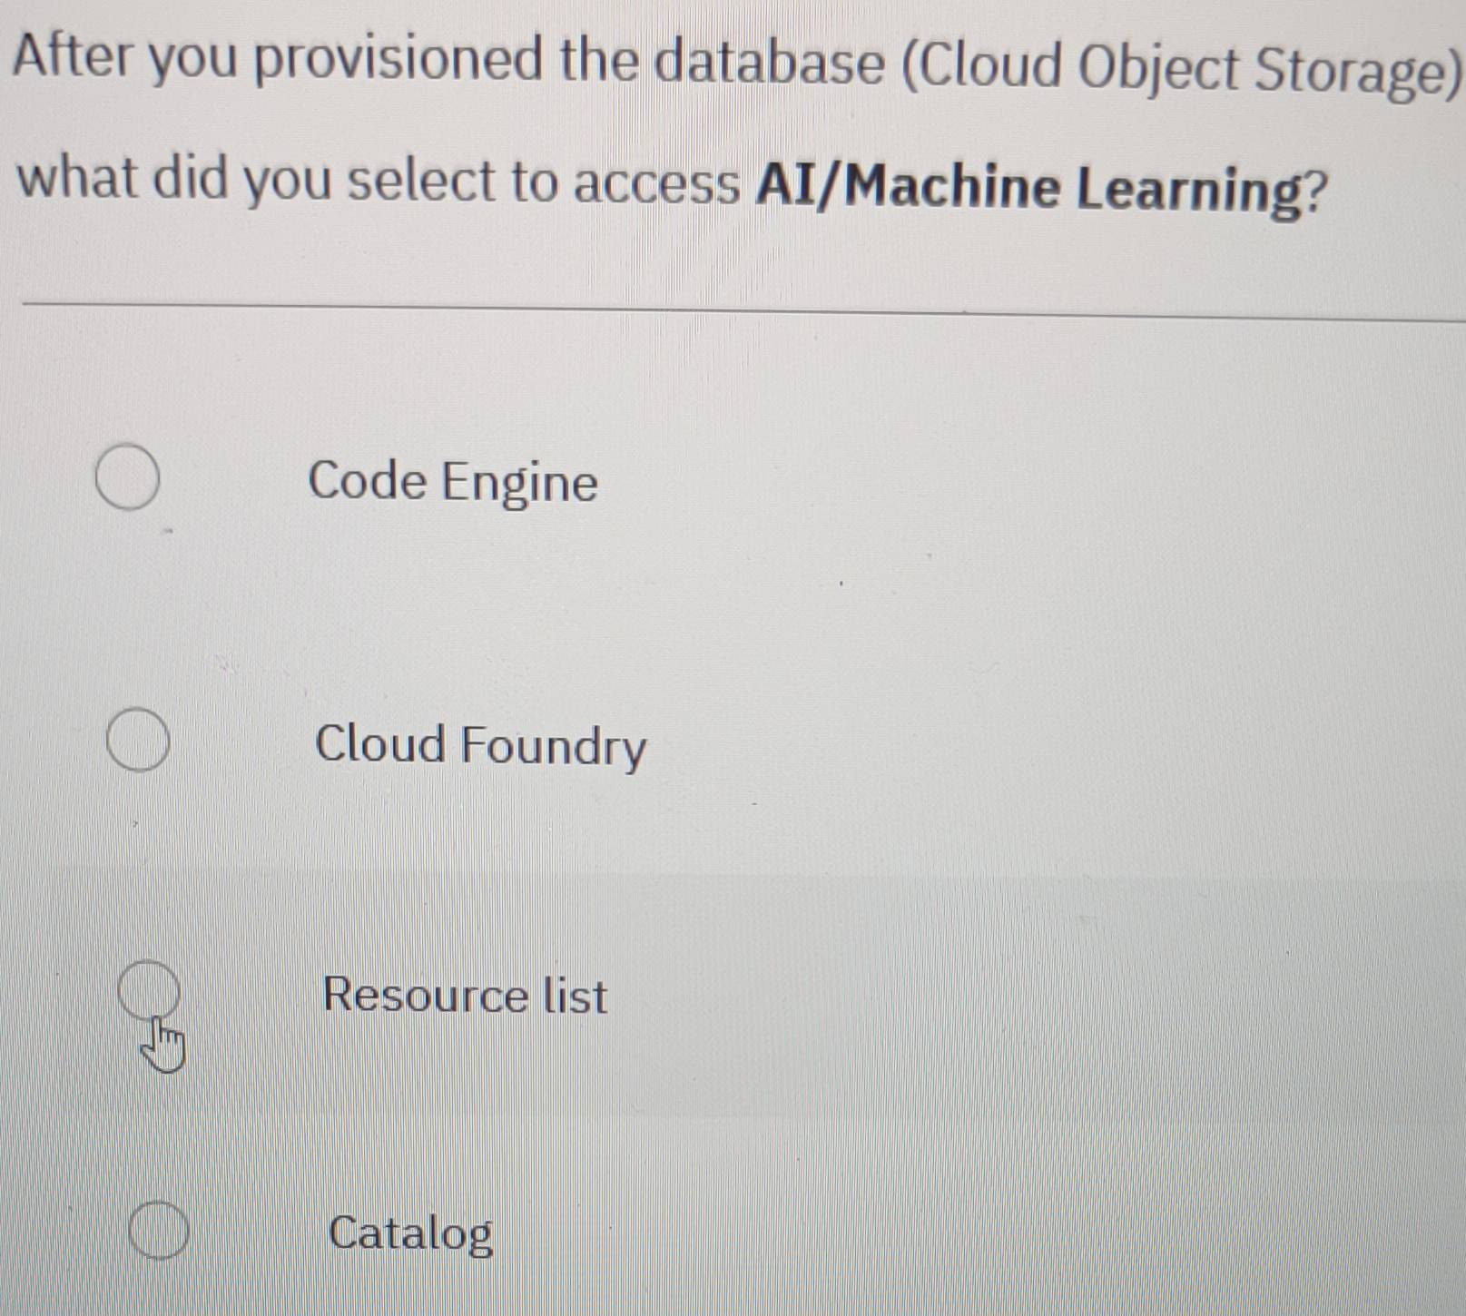Click the horizontal divider below the question
The width and height of the screenshot is (1466, 1316).
click(726, 309)
